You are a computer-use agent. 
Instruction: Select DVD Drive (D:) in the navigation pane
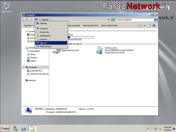39,74
